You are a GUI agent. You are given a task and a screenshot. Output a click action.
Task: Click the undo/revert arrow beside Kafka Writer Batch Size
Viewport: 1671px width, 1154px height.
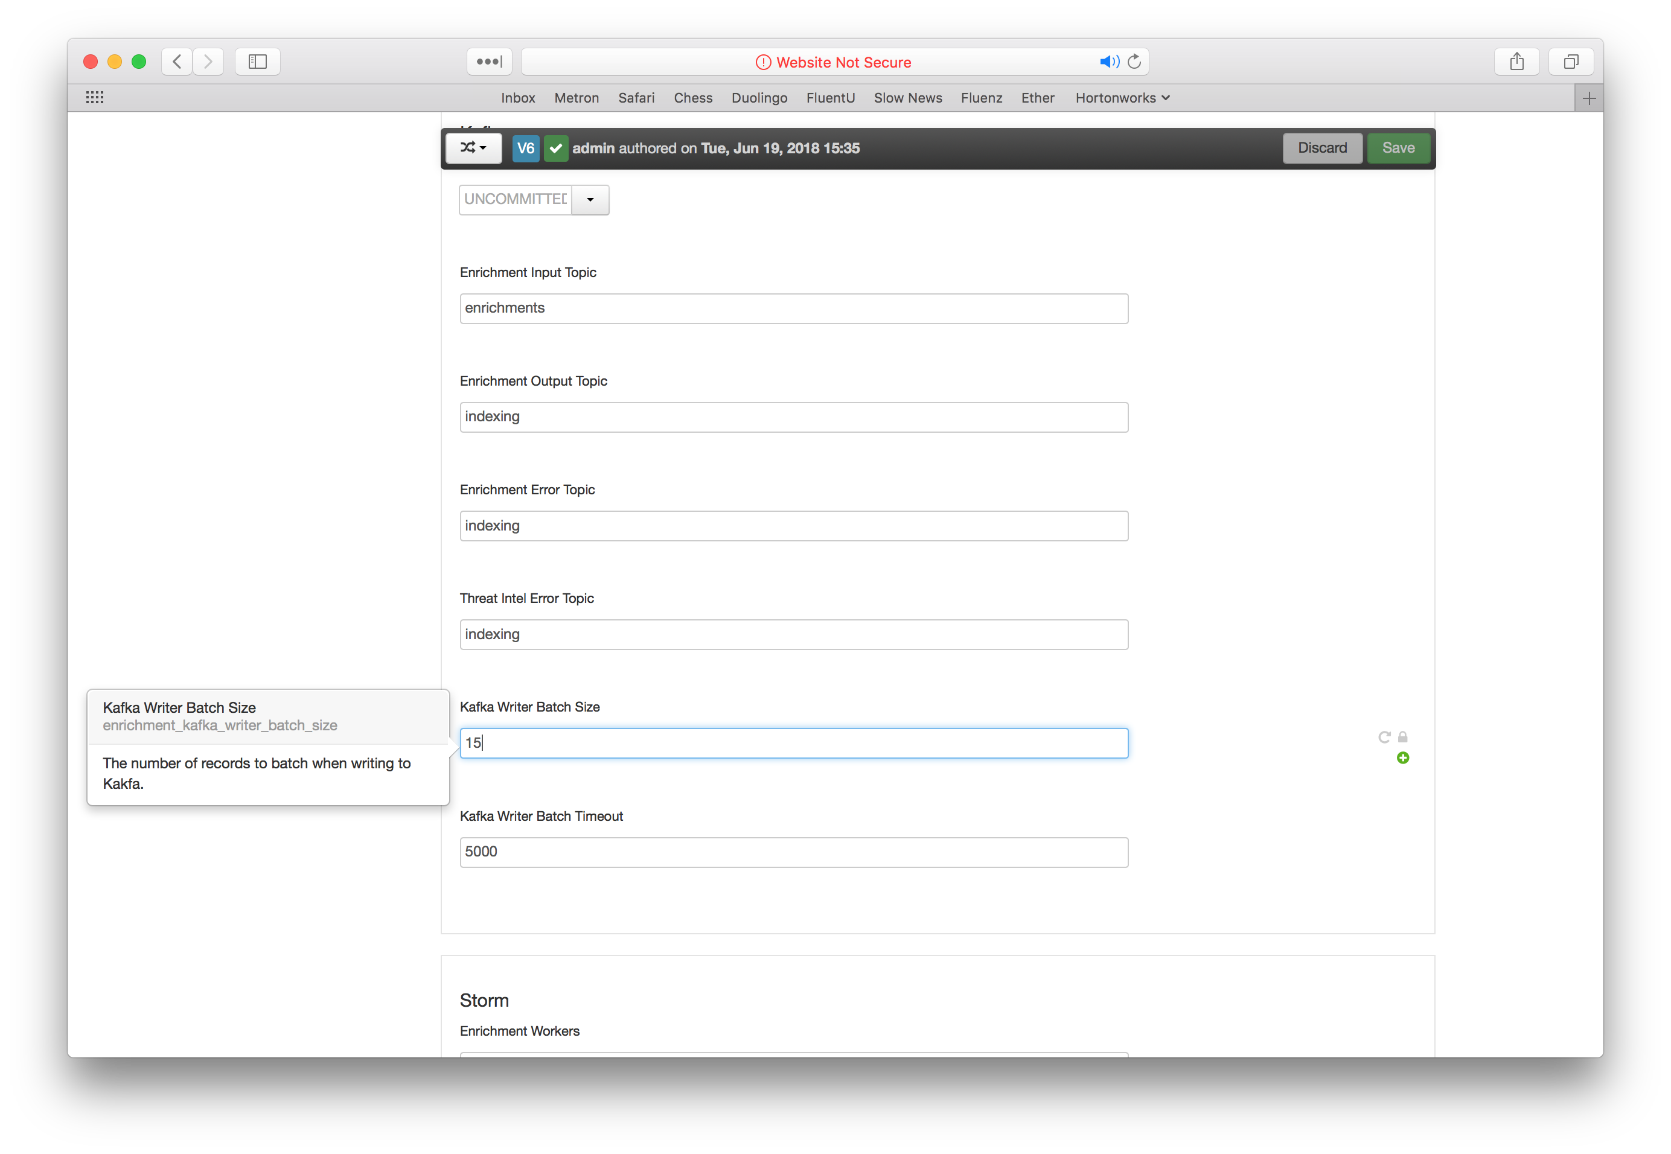coord(1384,737)
